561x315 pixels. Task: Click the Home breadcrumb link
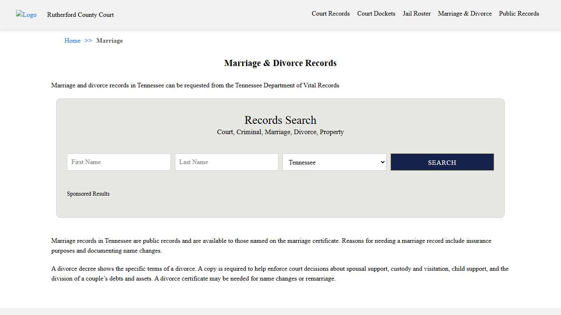72,41
